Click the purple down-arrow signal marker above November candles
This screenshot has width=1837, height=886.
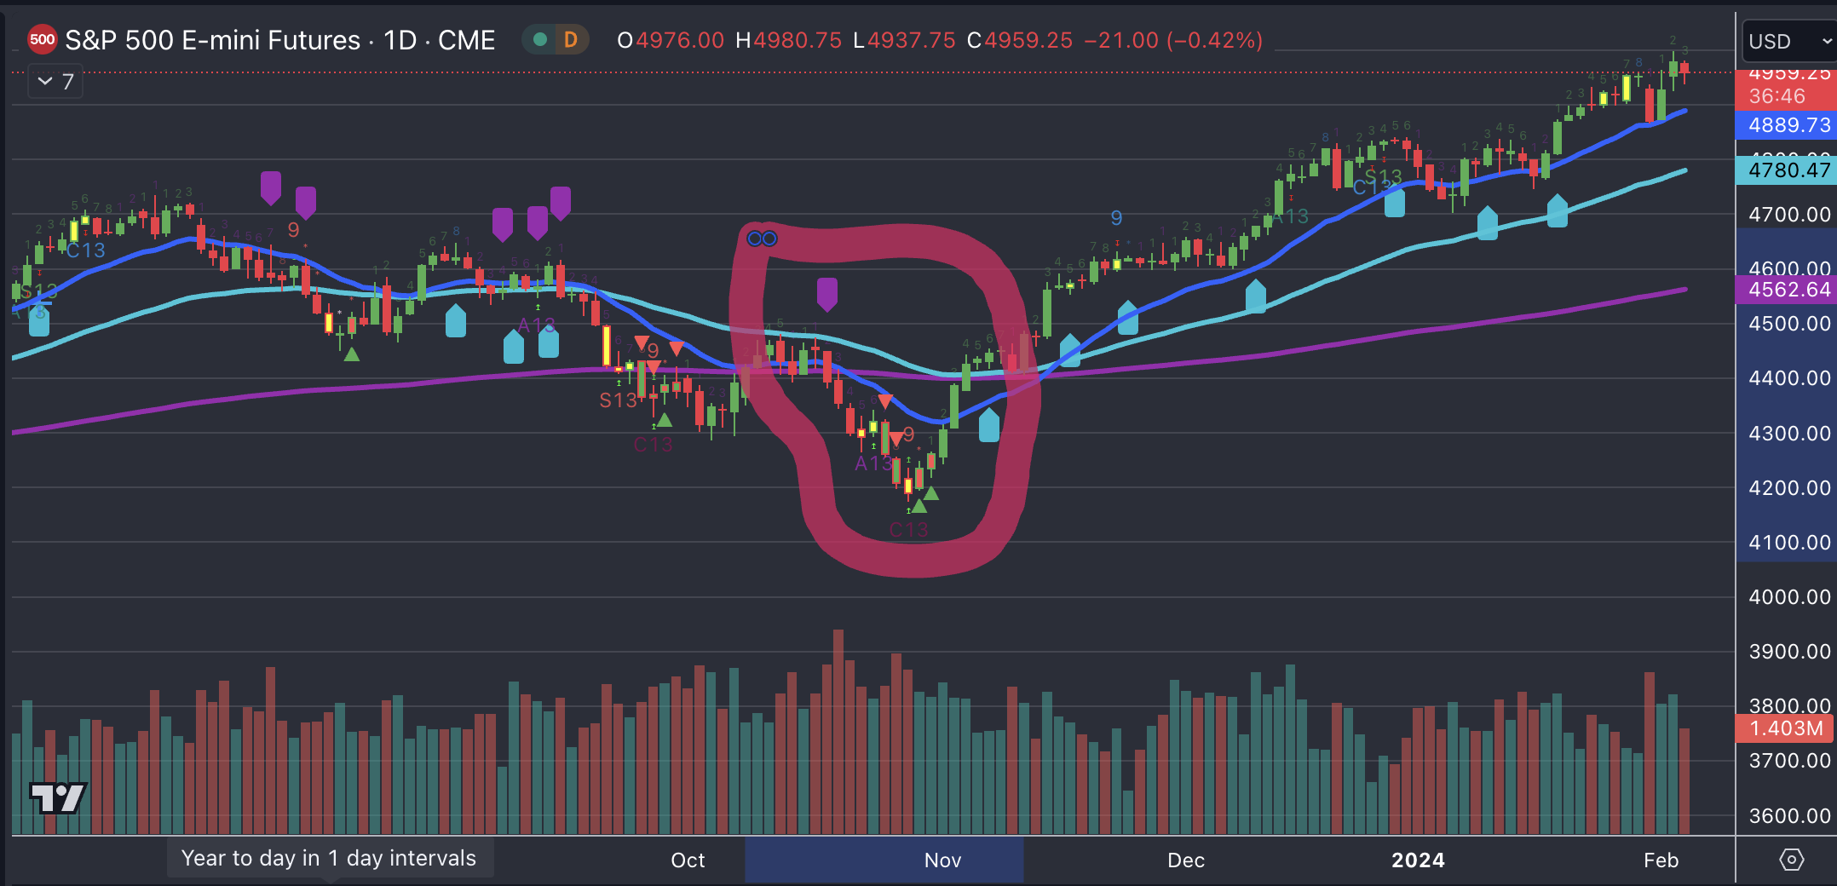(826, 294)
